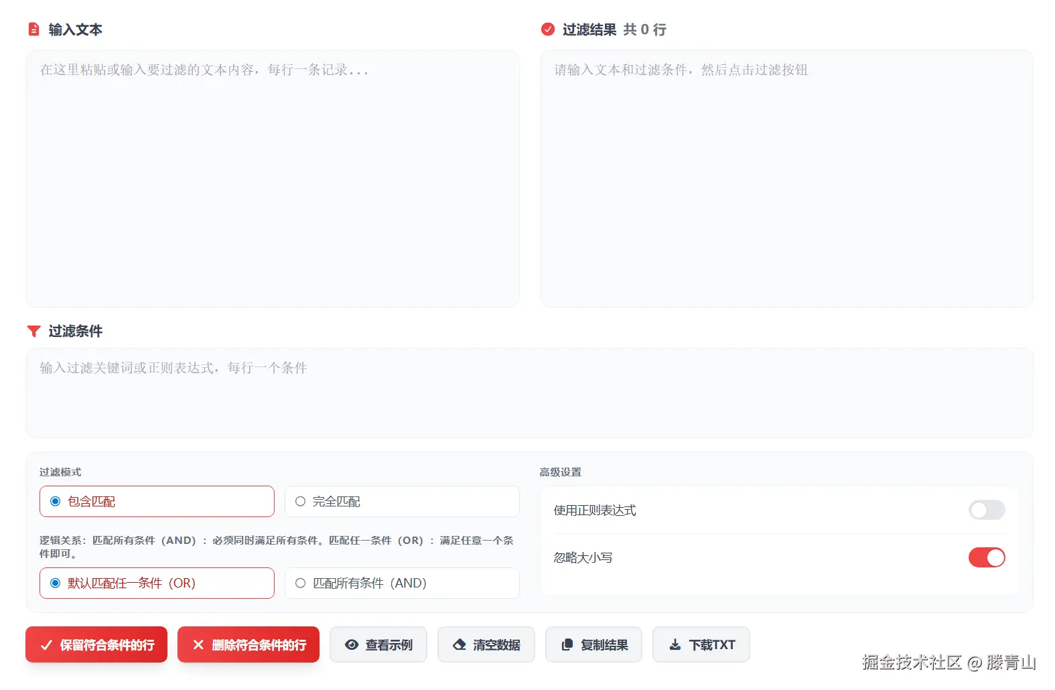The width and height of the screenshot is (1055, 690).
Task: Disable the 忽略大小写 switch
Action: [x=987, y=557]
